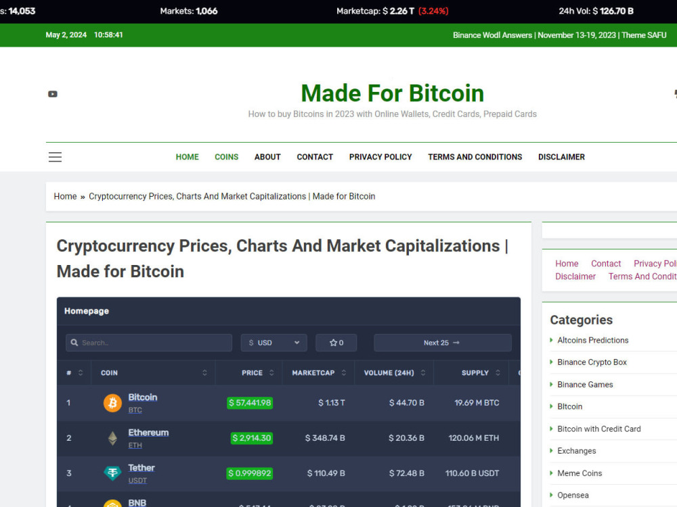Image resolution: width=677 pixels, height=507 pixels.
Task: Click Bitcoin supply 19.69 M BTC
Action: click(x=477, y=403)
